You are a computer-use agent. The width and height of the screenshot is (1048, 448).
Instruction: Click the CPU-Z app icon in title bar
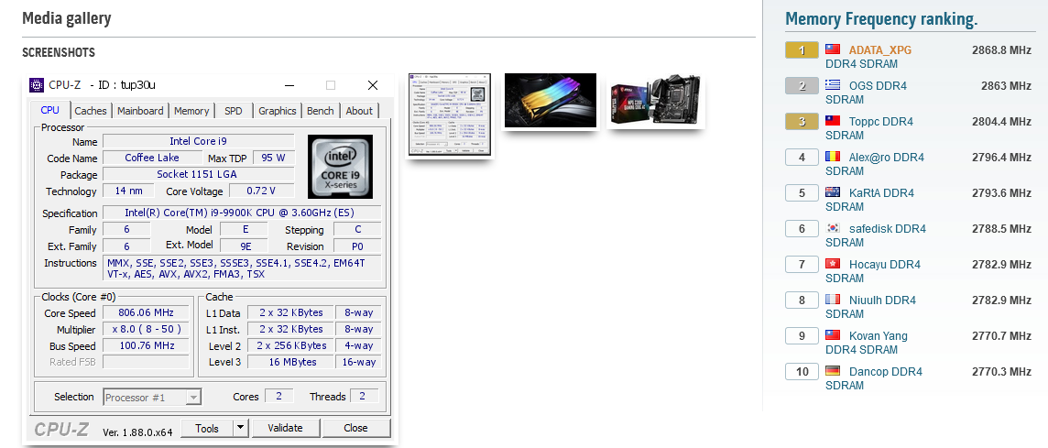[37, 85]
